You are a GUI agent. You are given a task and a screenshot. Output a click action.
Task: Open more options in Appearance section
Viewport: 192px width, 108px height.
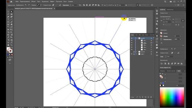183,45
